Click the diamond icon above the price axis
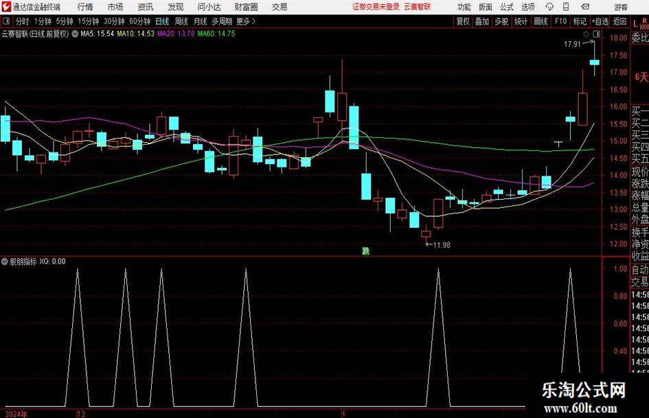Image resolution: width=649 pixels, height=418 pixels. [x=586, y=34]
